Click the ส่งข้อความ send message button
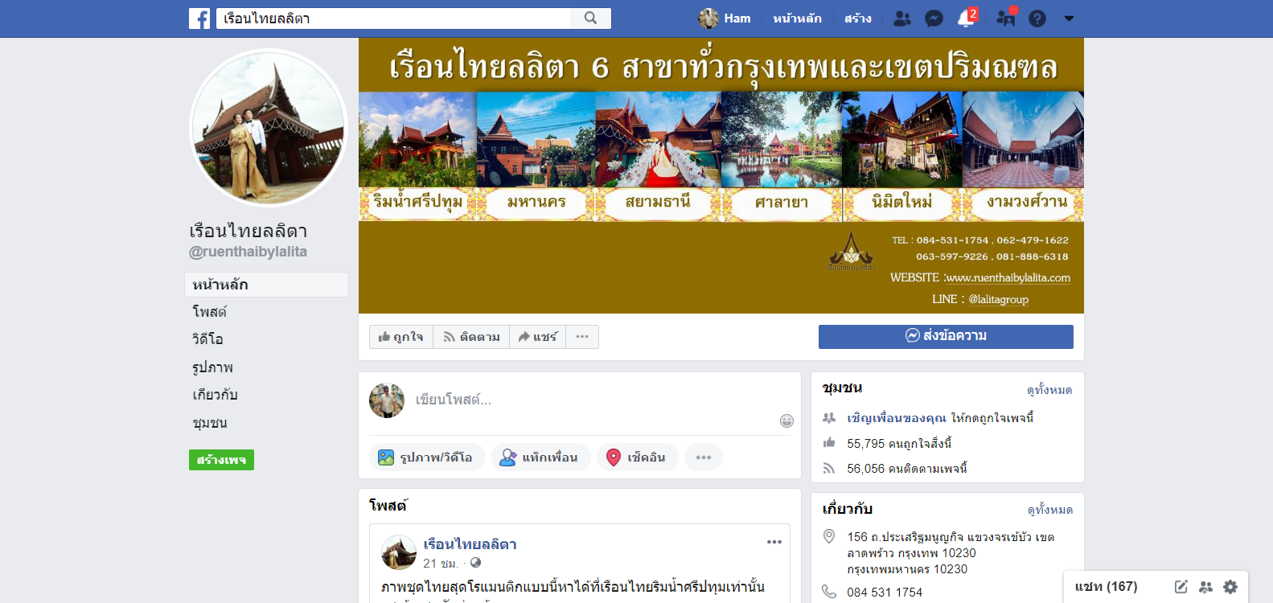This screenshot has height=603, width=1273. (x=946, y=337)
